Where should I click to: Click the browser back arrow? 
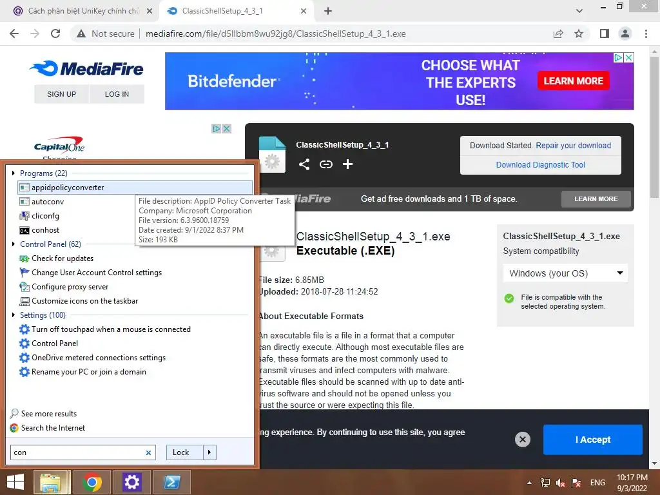point(14,34)
